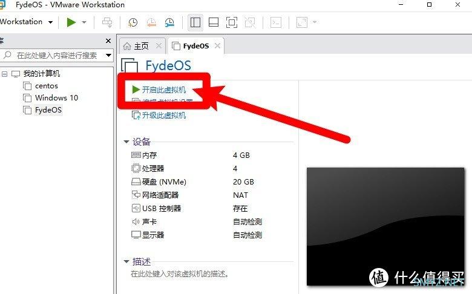The image size is (472, 294).
Task: Open 硬盘 (NVMe) device setting
Action: [x=164, y=182]
